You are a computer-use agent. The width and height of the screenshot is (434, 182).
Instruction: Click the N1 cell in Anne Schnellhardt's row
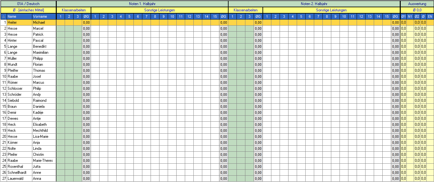410,173
